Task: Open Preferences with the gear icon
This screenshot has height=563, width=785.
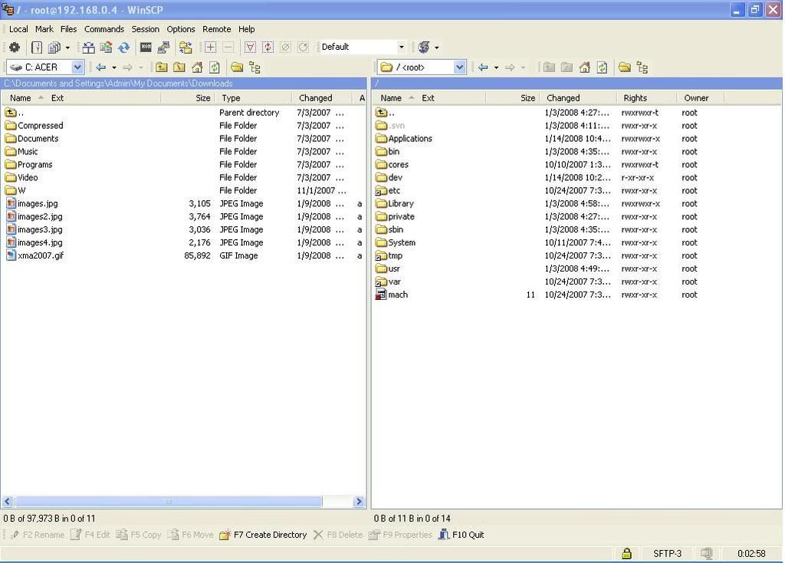Action: pos(15,47)
